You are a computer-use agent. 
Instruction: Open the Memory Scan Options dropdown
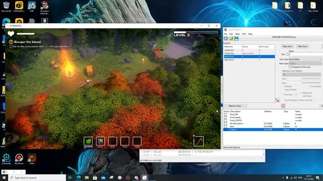click(301, 74)
